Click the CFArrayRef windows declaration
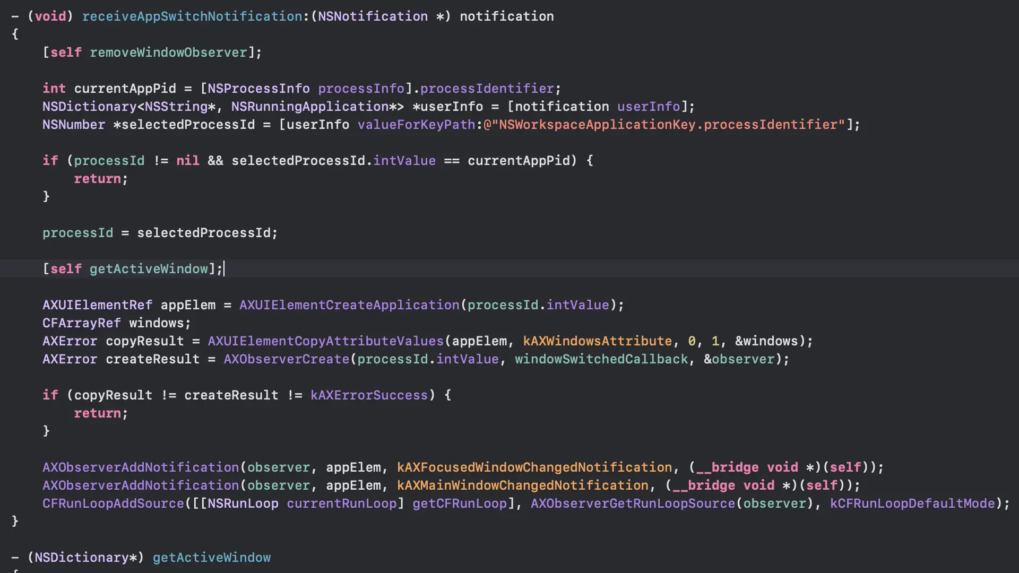1019x573 pixels. pos(116,323)
